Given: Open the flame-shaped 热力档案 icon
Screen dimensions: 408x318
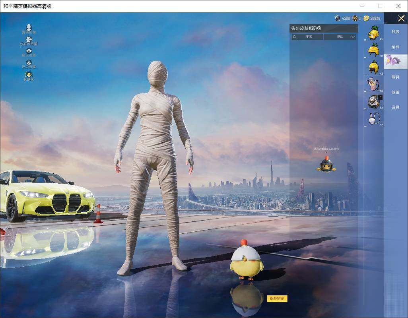Looking at the screenshot, I should [29, 63].
